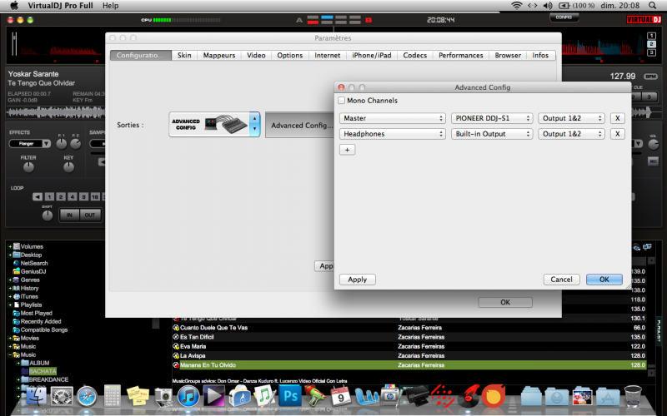Adjust the KEY knob
Viewport: 667px width, 416px height.
pos(68,167)
